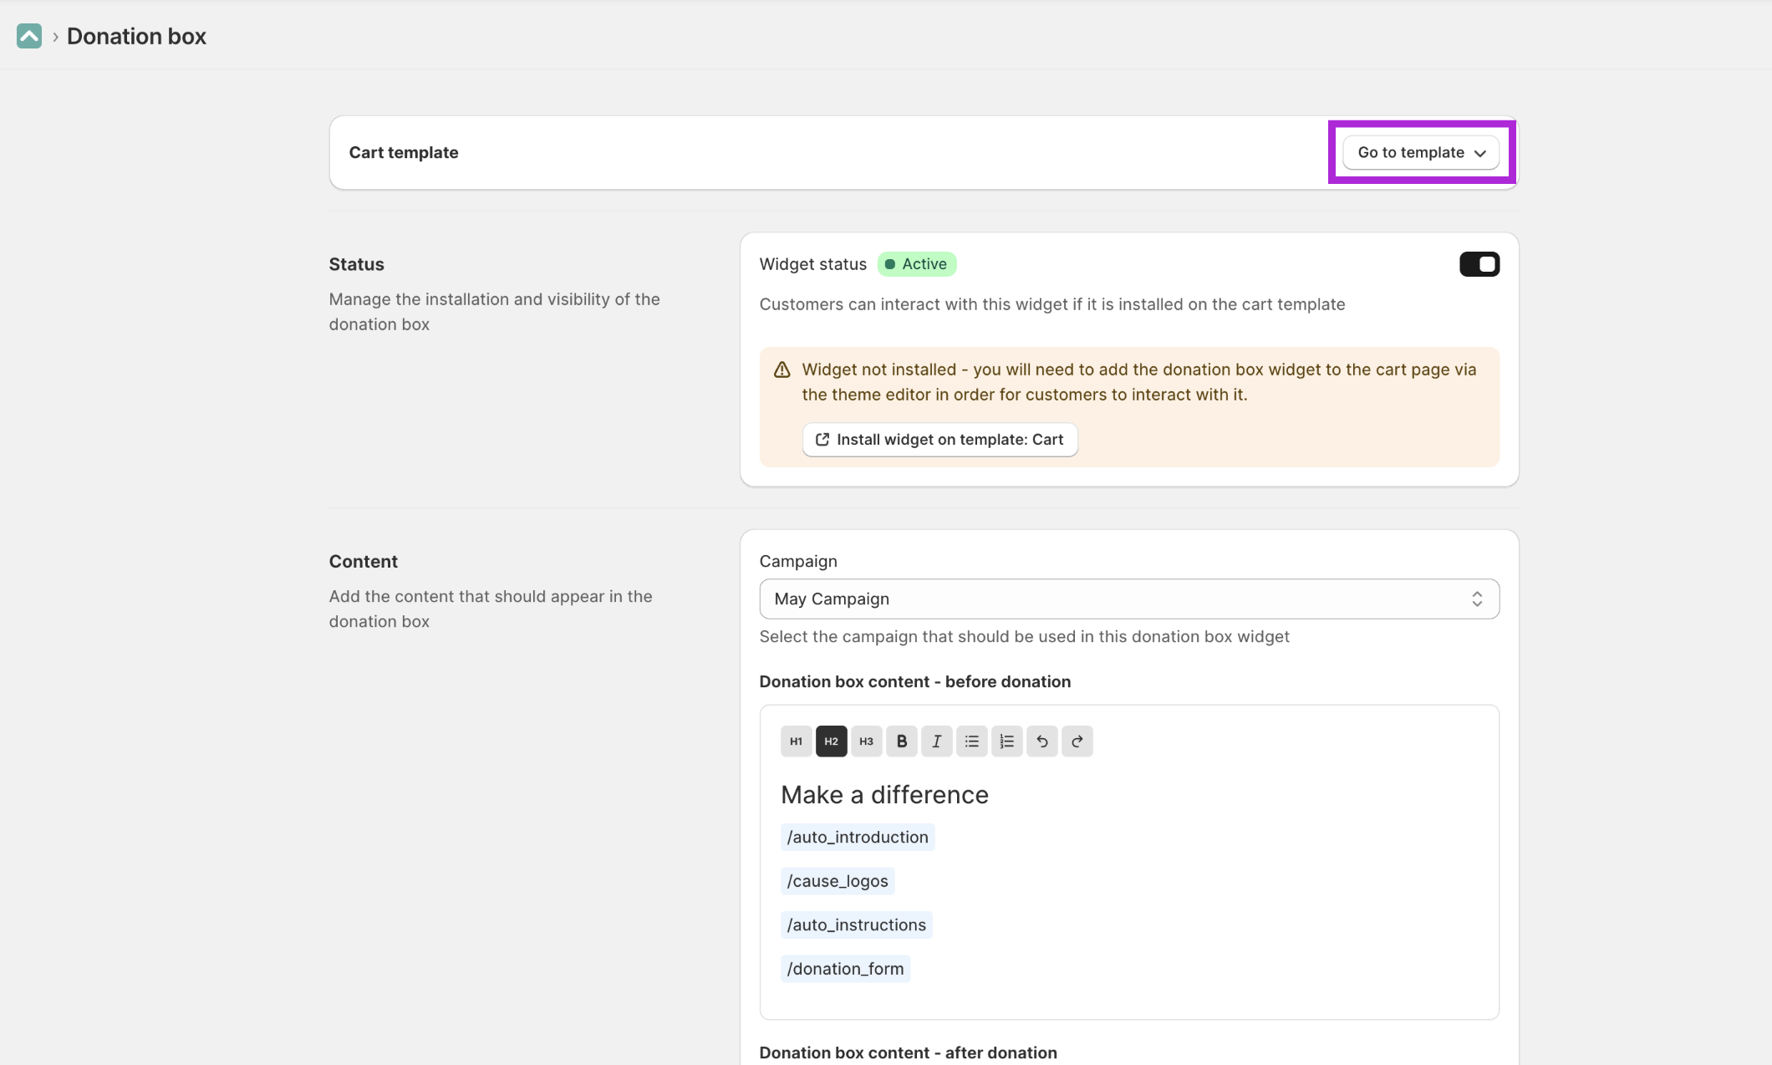
Task: Click the /auto_instructions placeholder tag
Action: tap(856, 925)
